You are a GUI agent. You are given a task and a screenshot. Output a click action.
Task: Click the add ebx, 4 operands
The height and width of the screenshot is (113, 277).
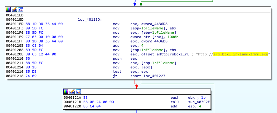[137, 46]
